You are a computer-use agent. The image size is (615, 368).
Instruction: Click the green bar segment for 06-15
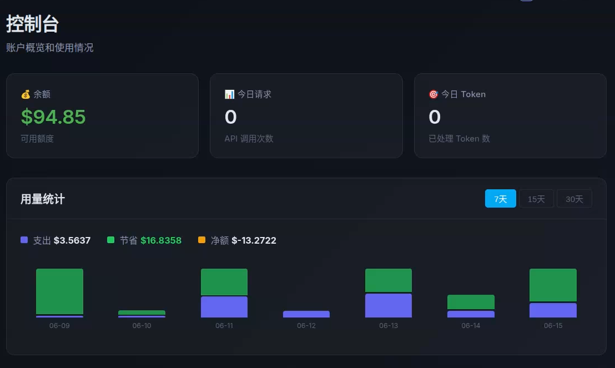tap(553, 285)
